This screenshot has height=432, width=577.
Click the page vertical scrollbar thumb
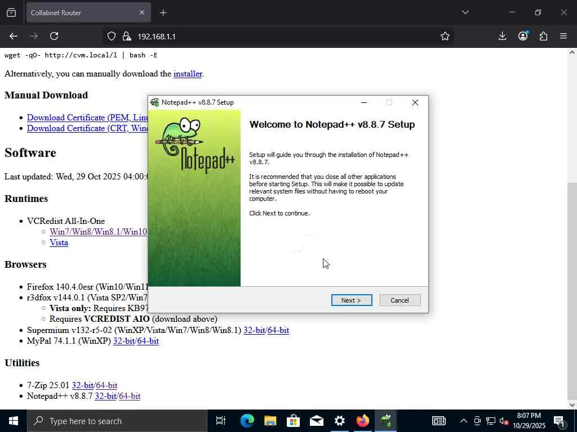(x=572, y=290)
